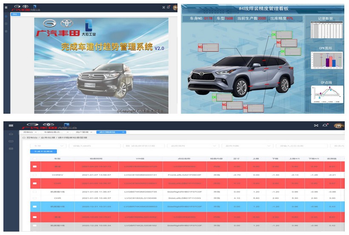Select home sidebar icon in inspection table window

pos(11,134)
